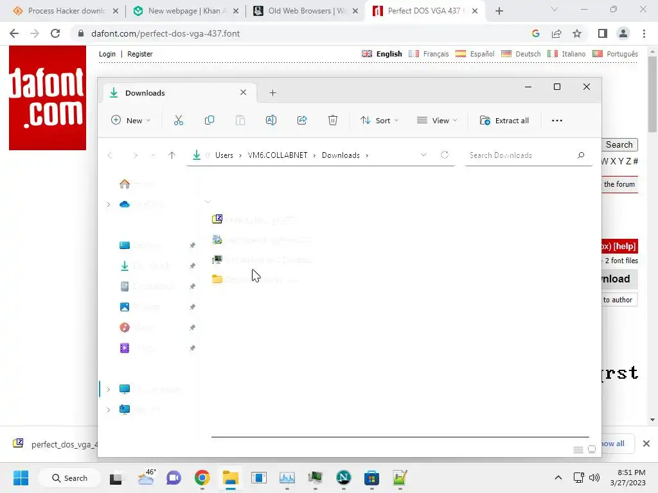The width and height of the screenshot is (658, 493).
Task: Open a new Chrome tab
Action: click(x=499, y=11)
